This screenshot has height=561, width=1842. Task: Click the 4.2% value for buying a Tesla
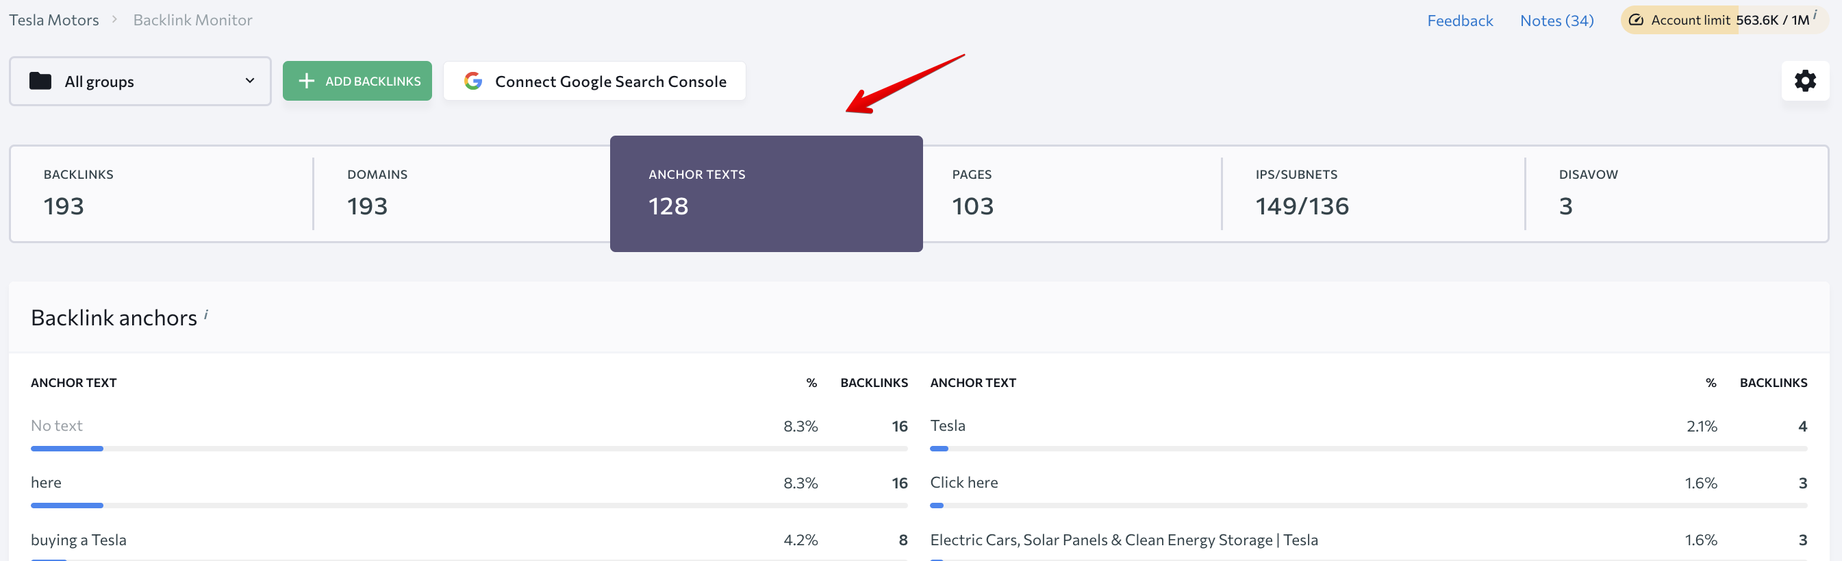tap(800, 540)
